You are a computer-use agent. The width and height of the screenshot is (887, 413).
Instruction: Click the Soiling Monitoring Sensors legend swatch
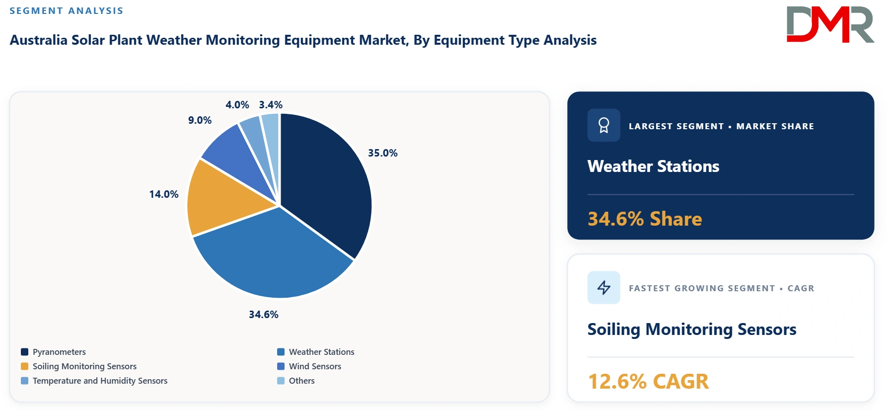pos(24,366)
